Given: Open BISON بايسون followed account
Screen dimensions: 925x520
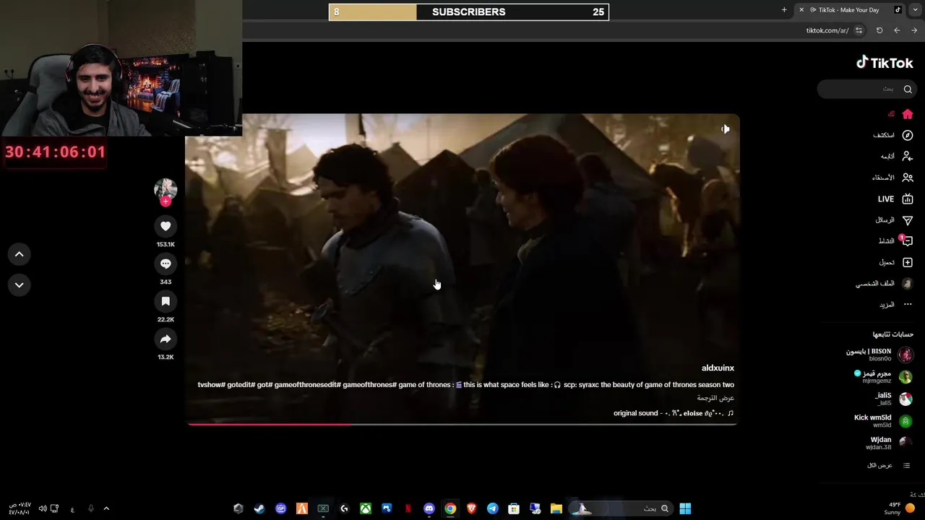Looking at the screenshot, I should point(879,355).
